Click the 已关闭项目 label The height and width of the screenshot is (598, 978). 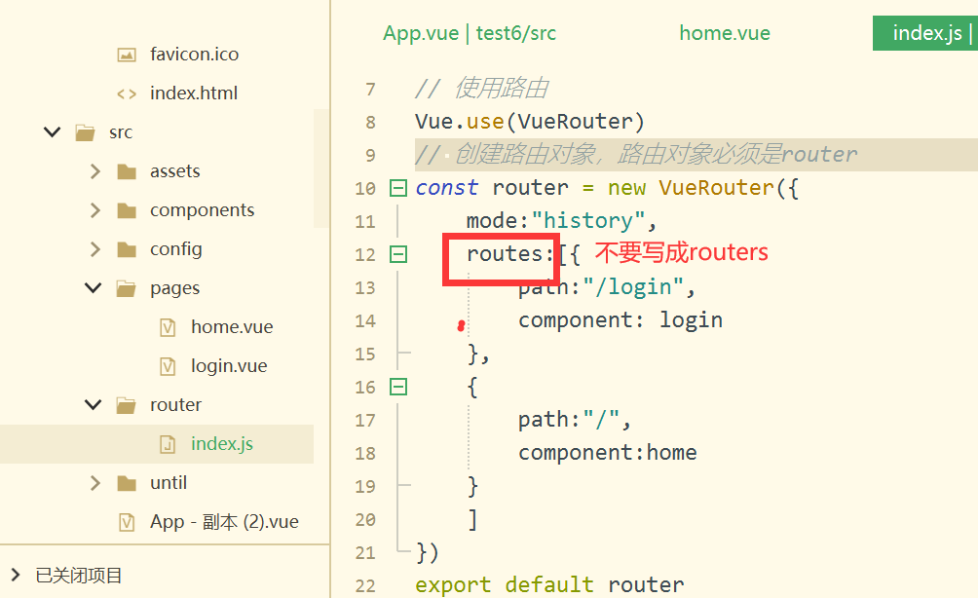click(79, 575)
